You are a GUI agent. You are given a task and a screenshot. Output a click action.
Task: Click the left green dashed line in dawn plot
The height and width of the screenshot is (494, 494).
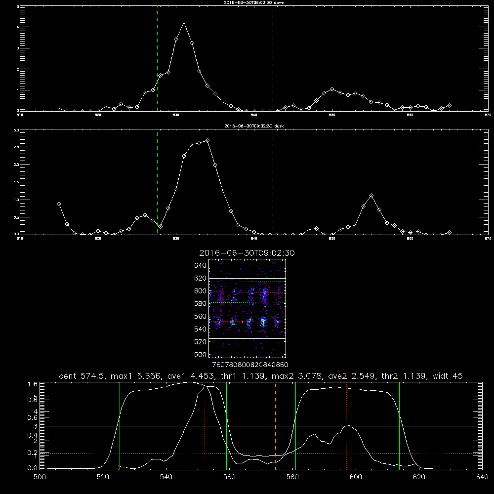pyautogui.click(x=157, y=59)
